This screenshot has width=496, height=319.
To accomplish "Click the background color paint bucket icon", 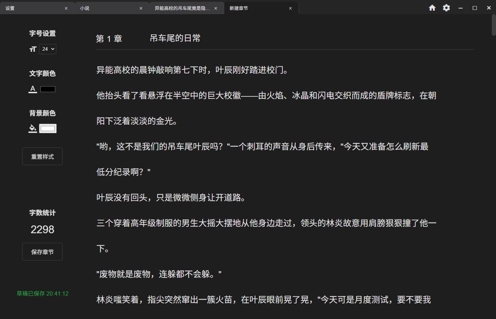I will 32,128.
